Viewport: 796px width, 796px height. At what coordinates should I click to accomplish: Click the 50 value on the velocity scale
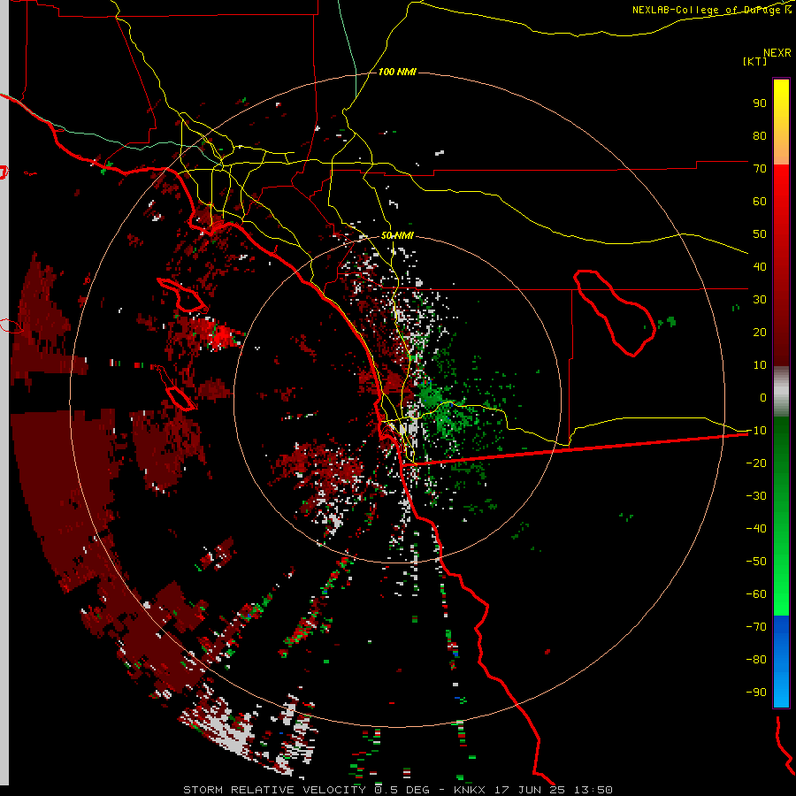(x=760, y=234)
